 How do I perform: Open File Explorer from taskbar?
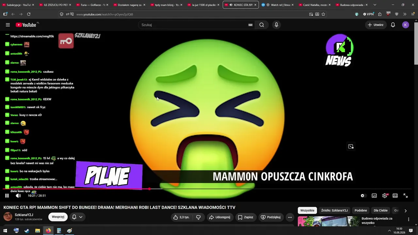coord(38,231)
